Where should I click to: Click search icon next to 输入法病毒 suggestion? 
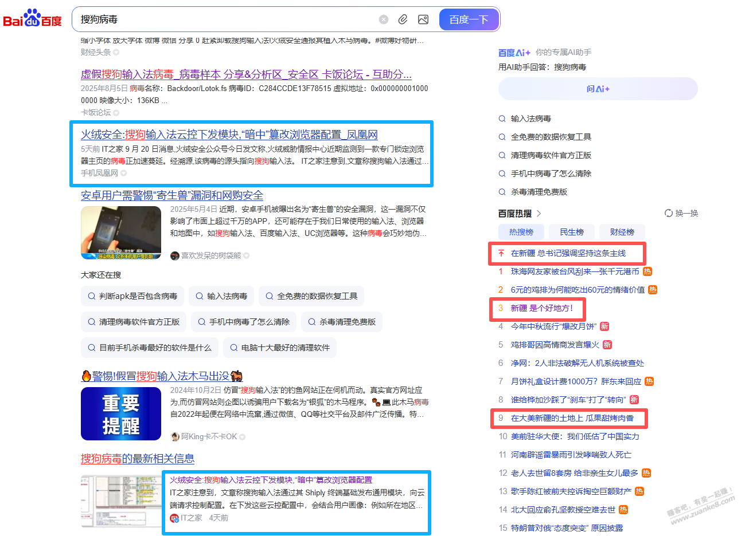tap(502, 119)
